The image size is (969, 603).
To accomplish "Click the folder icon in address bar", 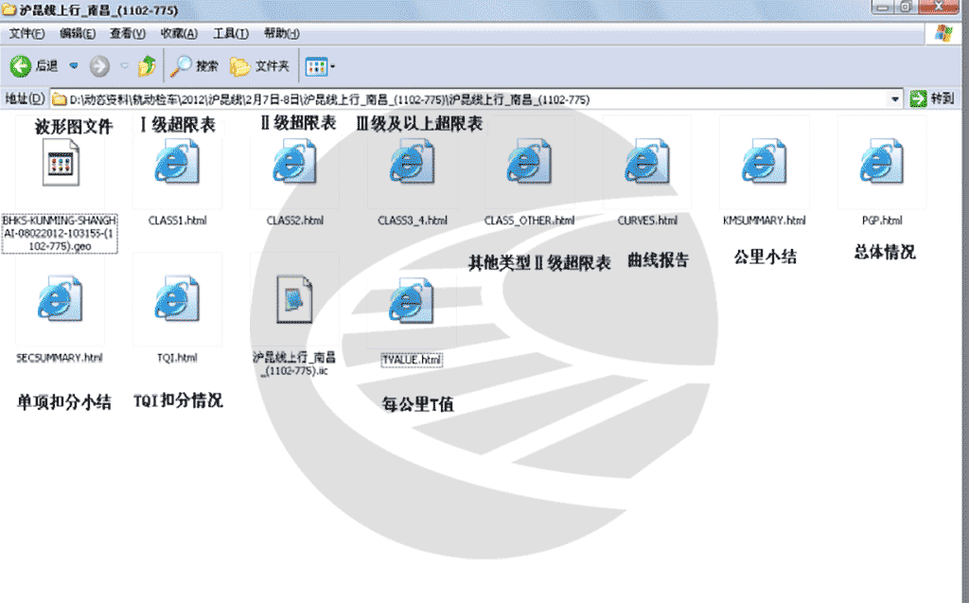I will pyautogui.click(x=60, y=99).
